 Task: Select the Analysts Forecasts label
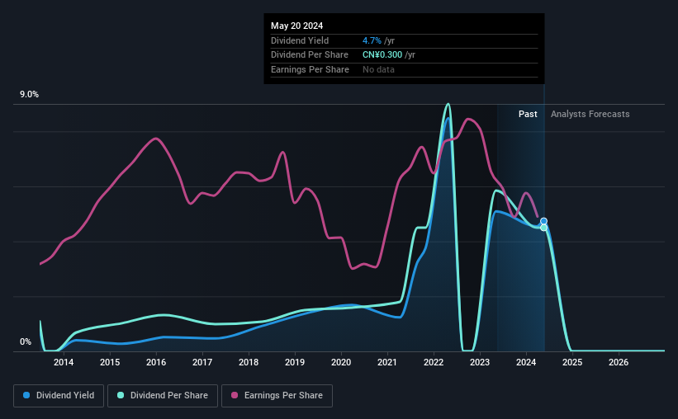coord(590,114)
